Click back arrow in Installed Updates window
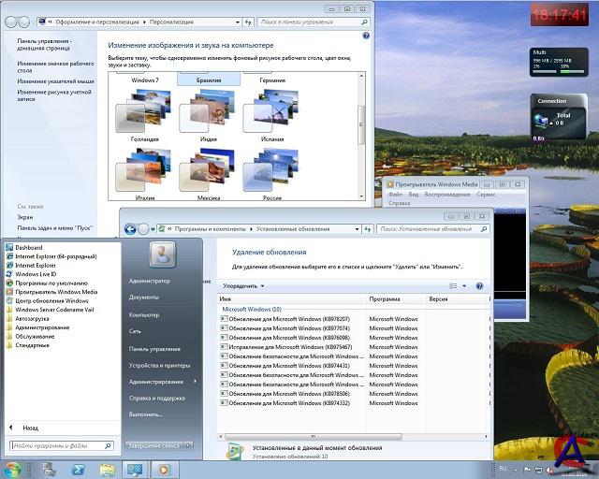The image size is (599, 479). point(130,229)
